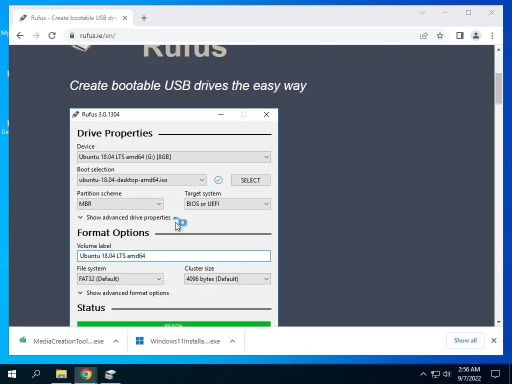Open the Device dropdown showing Ubuntu 18.04 LTS

pos(173,156)
